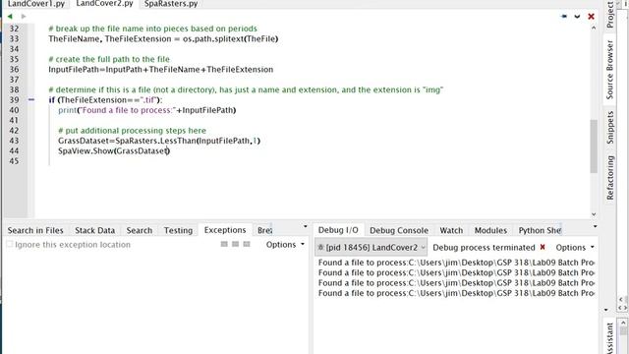Open the truncated Breakpoints tab
The width and height of the screenshot is (629, 354).
point(264,230)
